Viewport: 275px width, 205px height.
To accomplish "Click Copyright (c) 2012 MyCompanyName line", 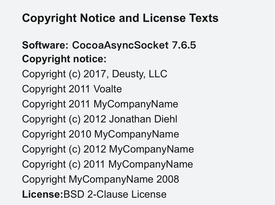I will click(108, 149).
